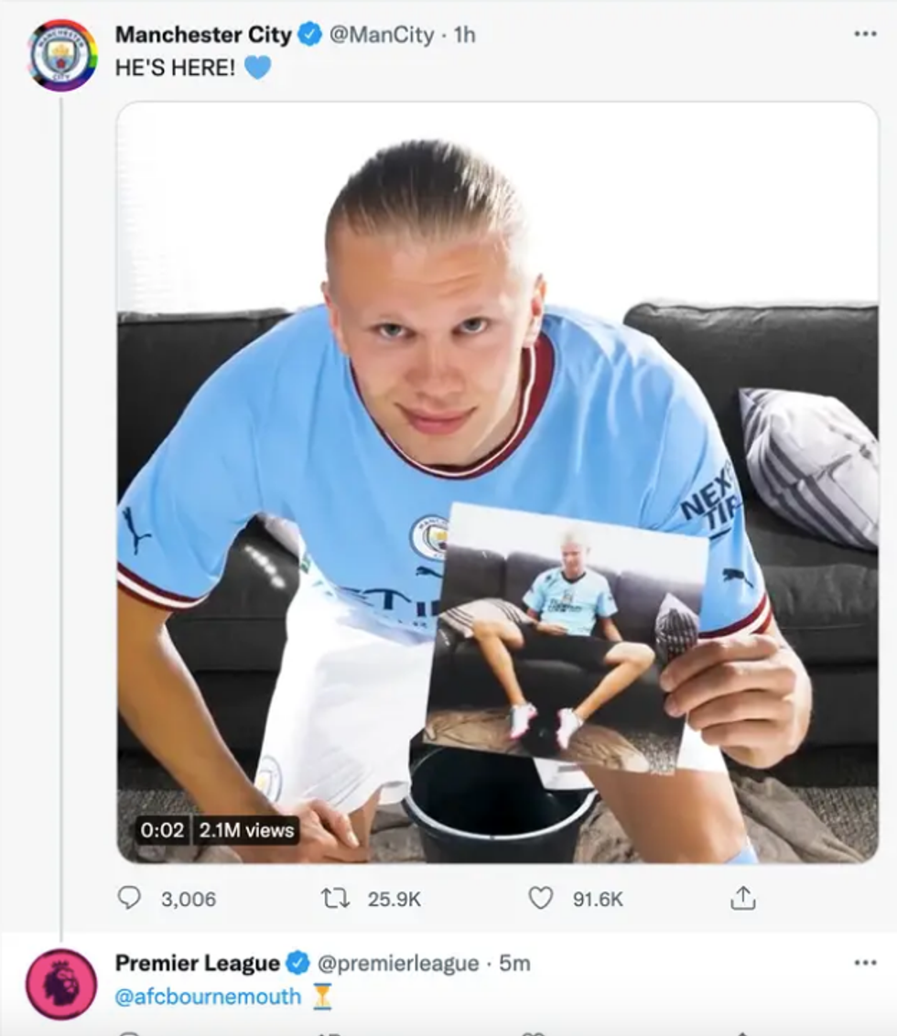897x1036 pixels.
Task: Click the share icon under the video
Action: (x=742, y=899)
